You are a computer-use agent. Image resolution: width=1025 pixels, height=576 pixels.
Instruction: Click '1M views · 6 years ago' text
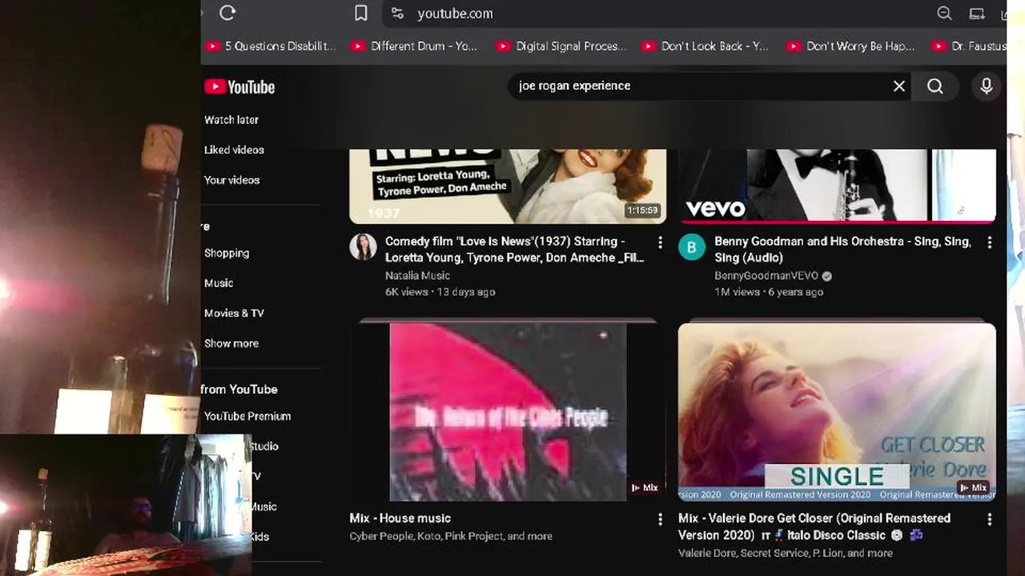point(769,292)
